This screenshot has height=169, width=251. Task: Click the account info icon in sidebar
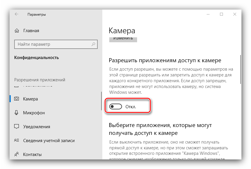pos(17,141)
